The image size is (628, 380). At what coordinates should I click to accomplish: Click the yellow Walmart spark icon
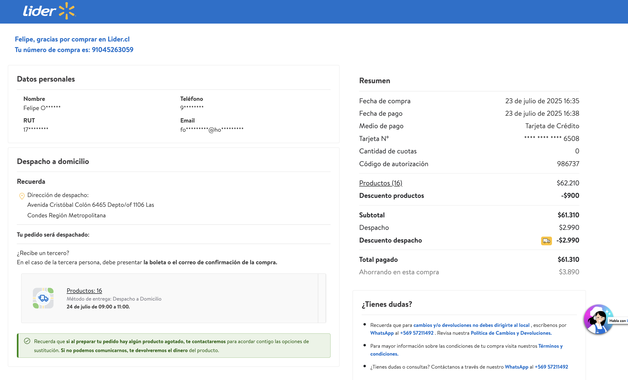pyautogui.click(x=67, y=11)
